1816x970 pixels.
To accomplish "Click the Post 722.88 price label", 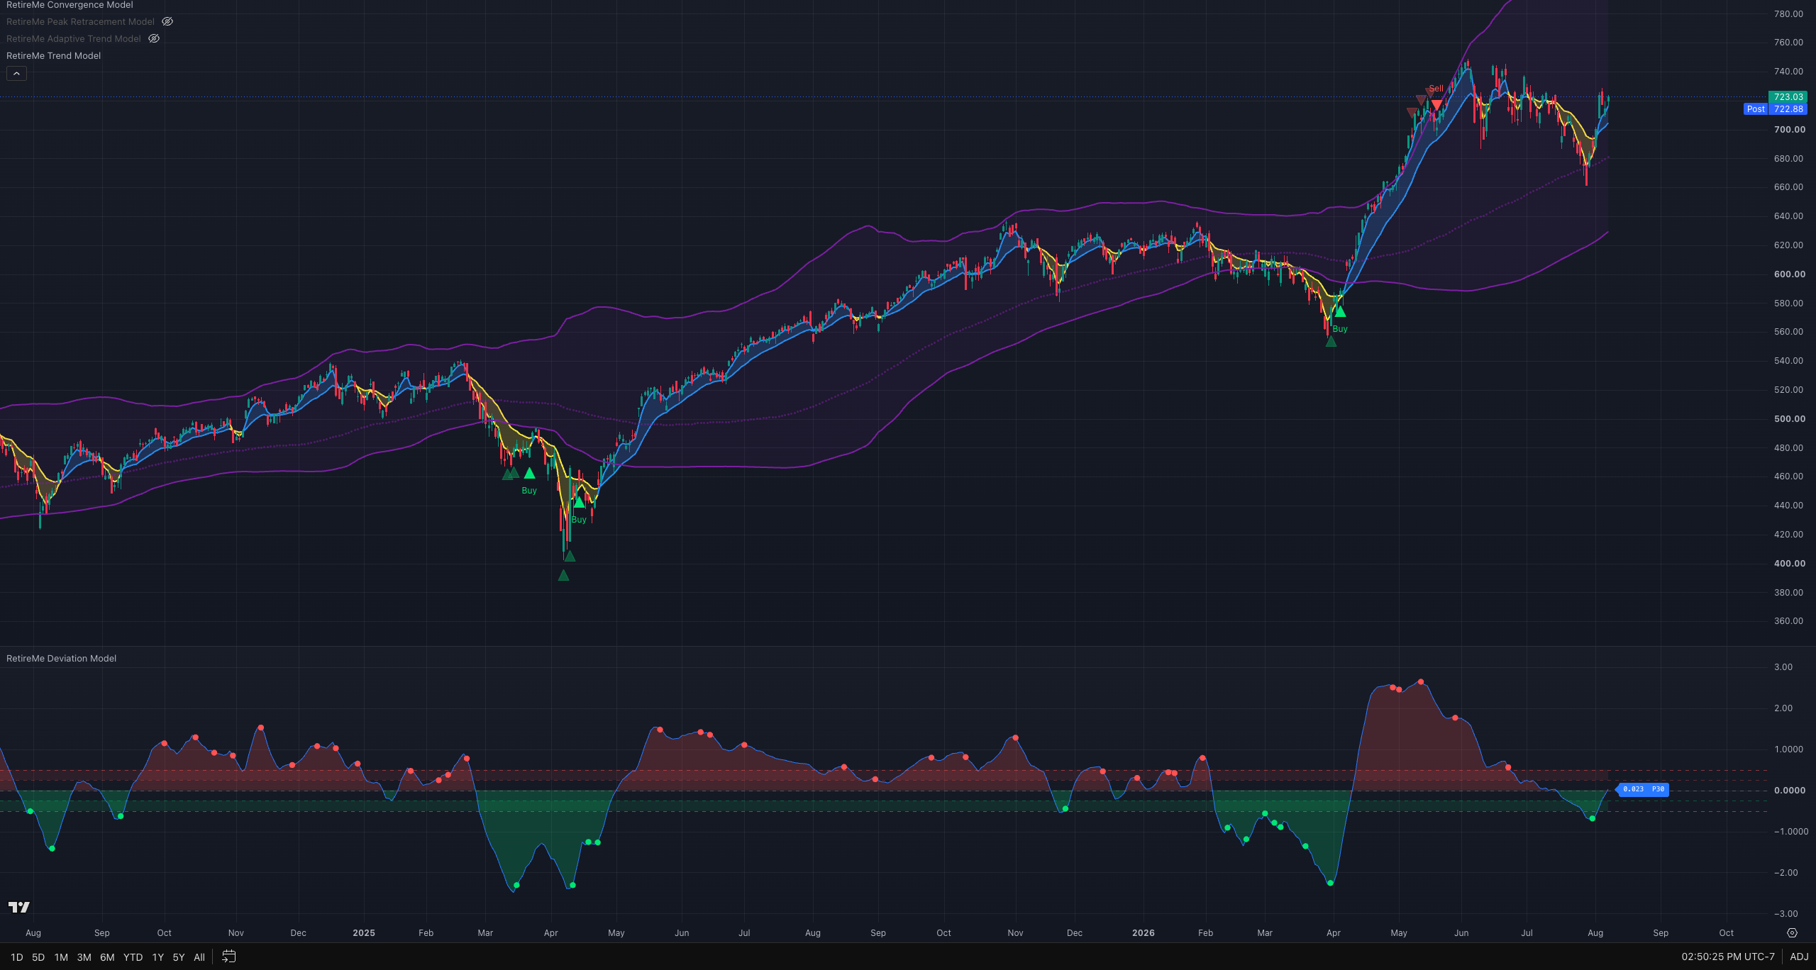I will [x=1776, y=109].
